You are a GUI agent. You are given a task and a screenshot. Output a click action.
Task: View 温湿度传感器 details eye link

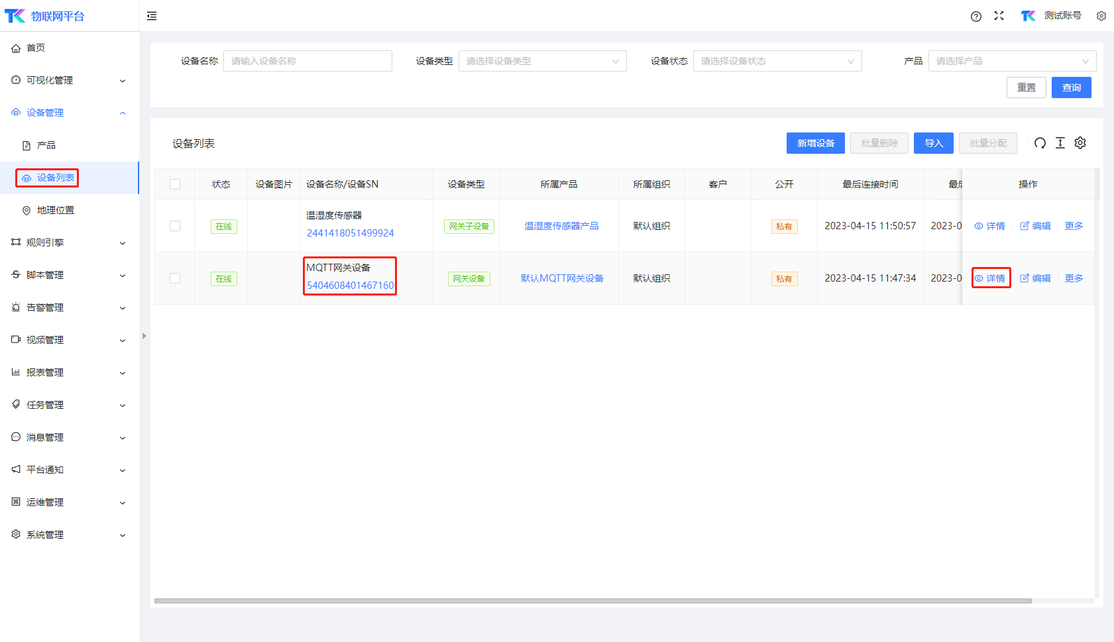[x=989, y=226]
